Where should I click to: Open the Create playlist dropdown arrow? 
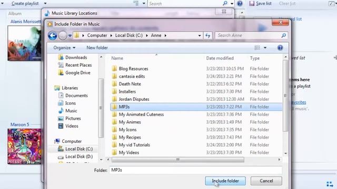(x=45, y=3)
